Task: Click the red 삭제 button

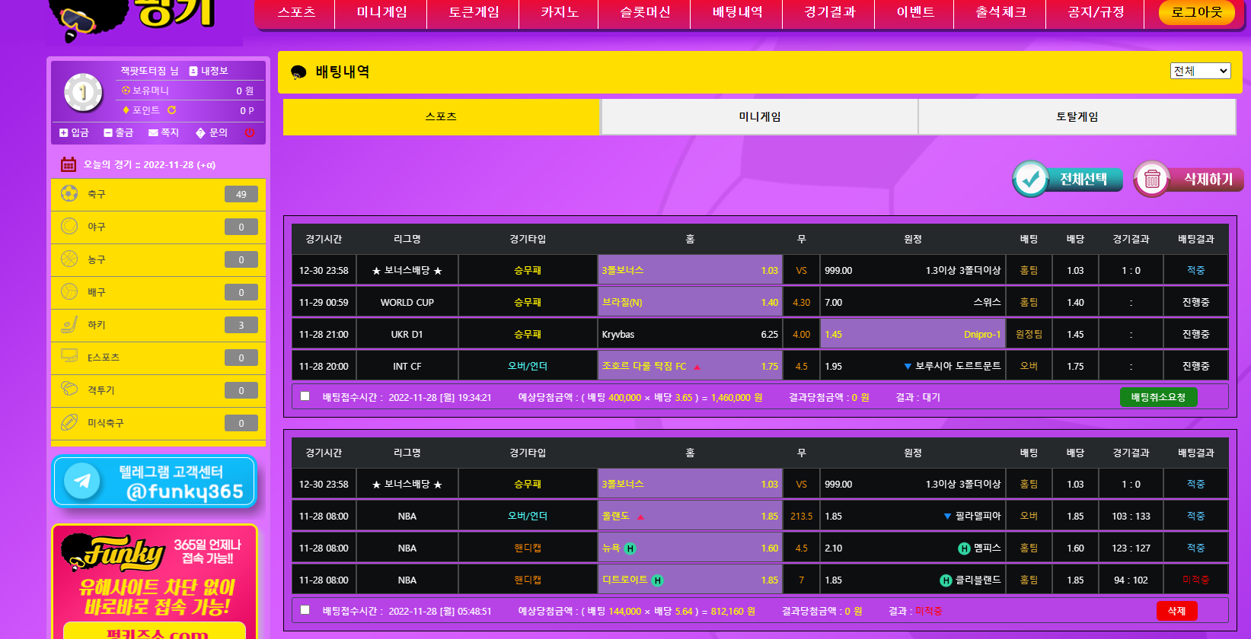Action: (1176, 611)
